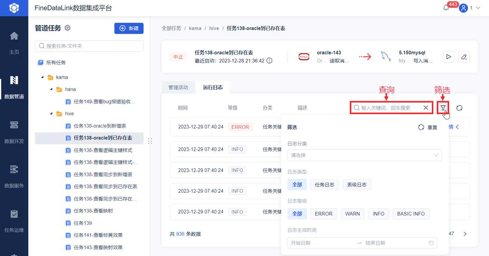489x256 pixels.
Task: Open the user avatar menu
Action: pos(463,8)
